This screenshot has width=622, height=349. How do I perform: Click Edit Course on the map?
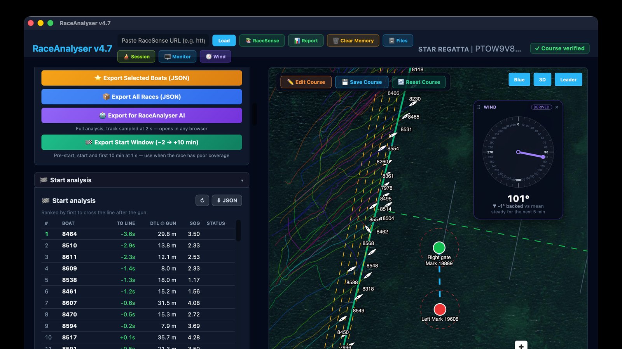[x=306, y=82]
